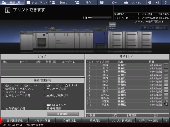Click the パンチくず箱 icon
Screen dimensions: 170x127
(x=7, y=92)
